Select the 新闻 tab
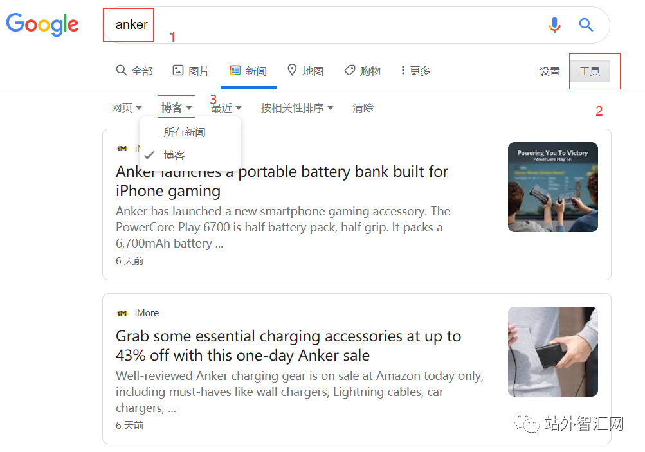 (248, 71)
